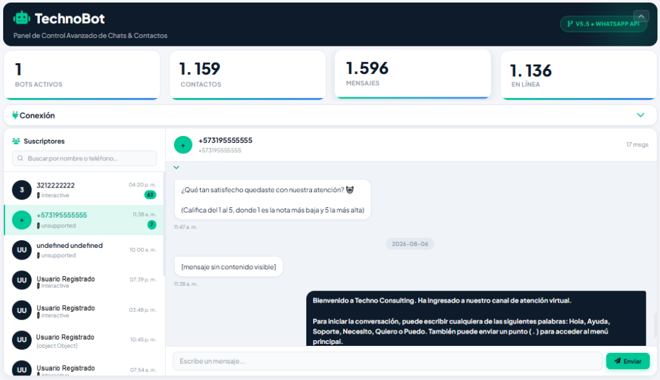This screenshot has height=380, width=660.
Task: Click the chat panel vertical scrollbar
Action: click(655, 325)
